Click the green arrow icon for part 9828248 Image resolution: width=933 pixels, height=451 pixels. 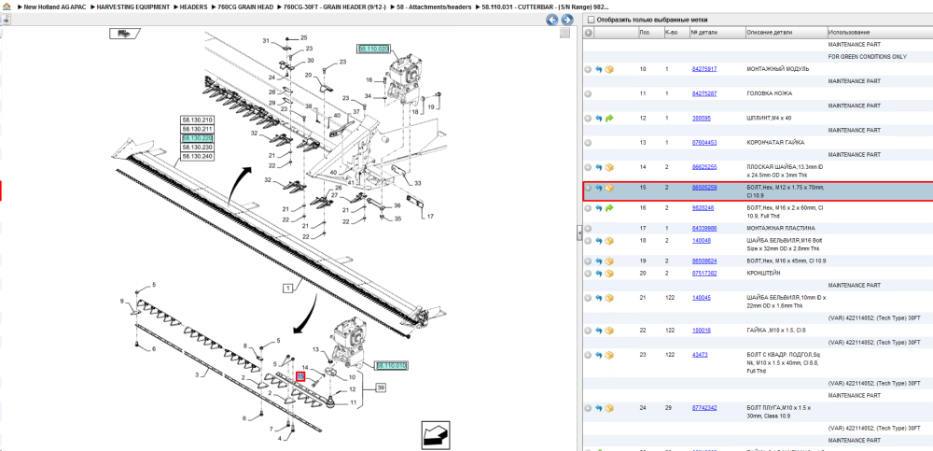[609, 208]
